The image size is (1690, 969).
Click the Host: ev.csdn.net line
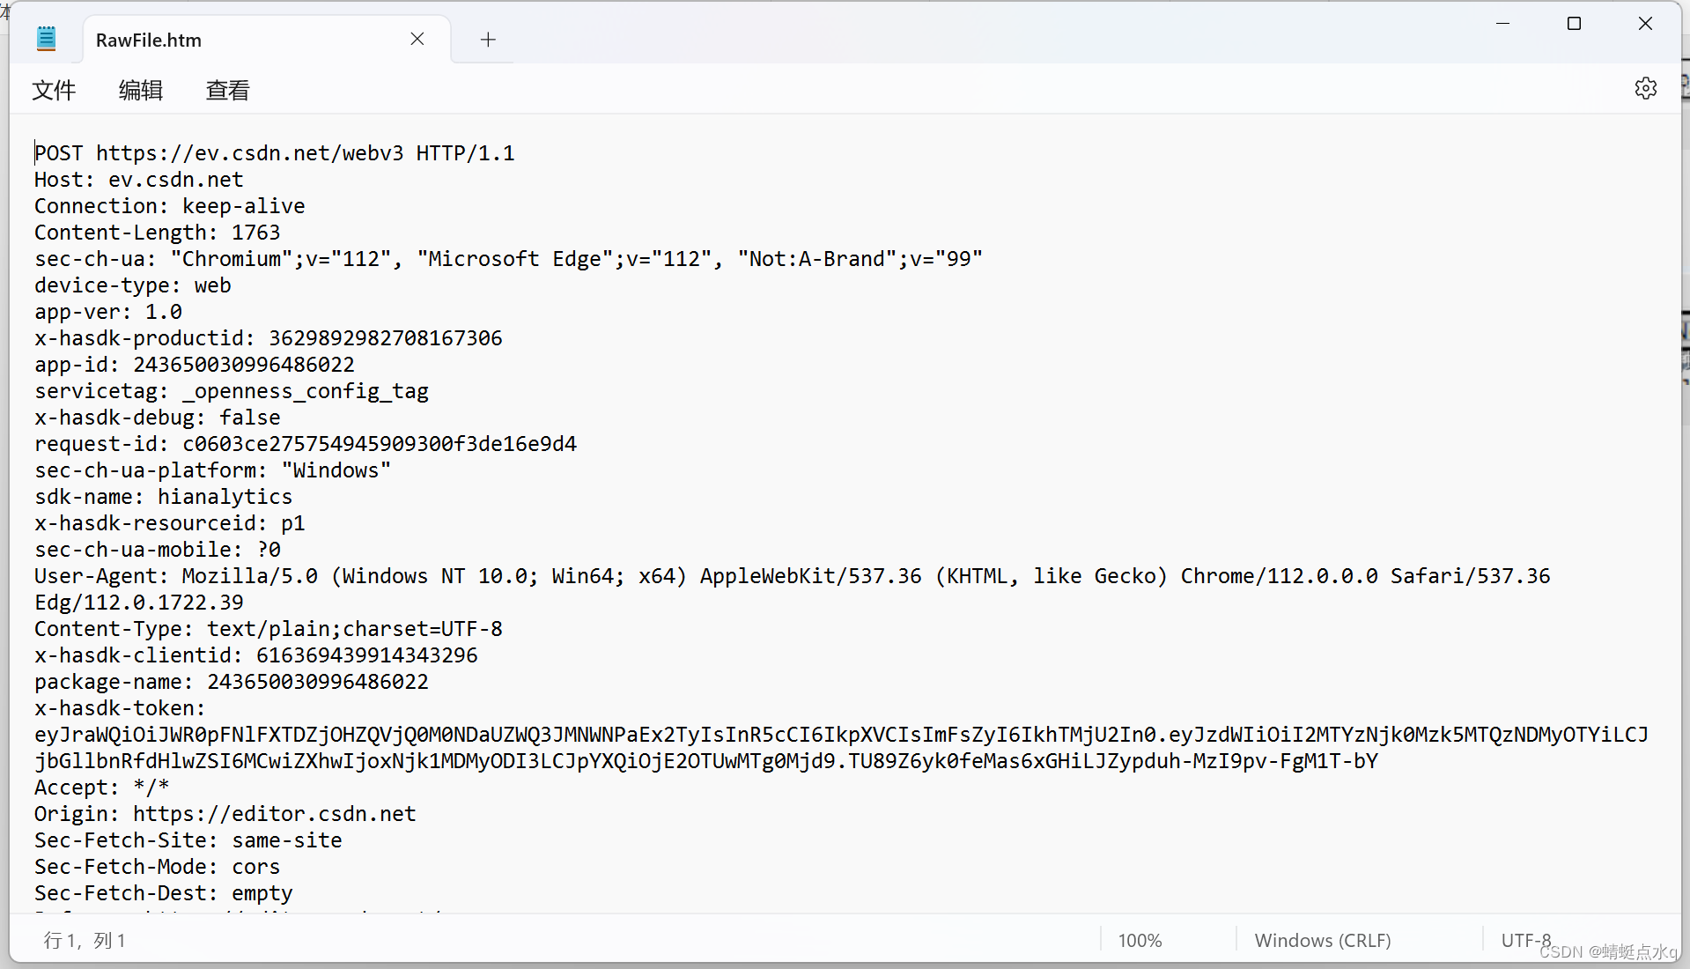[x=138, y=180]
